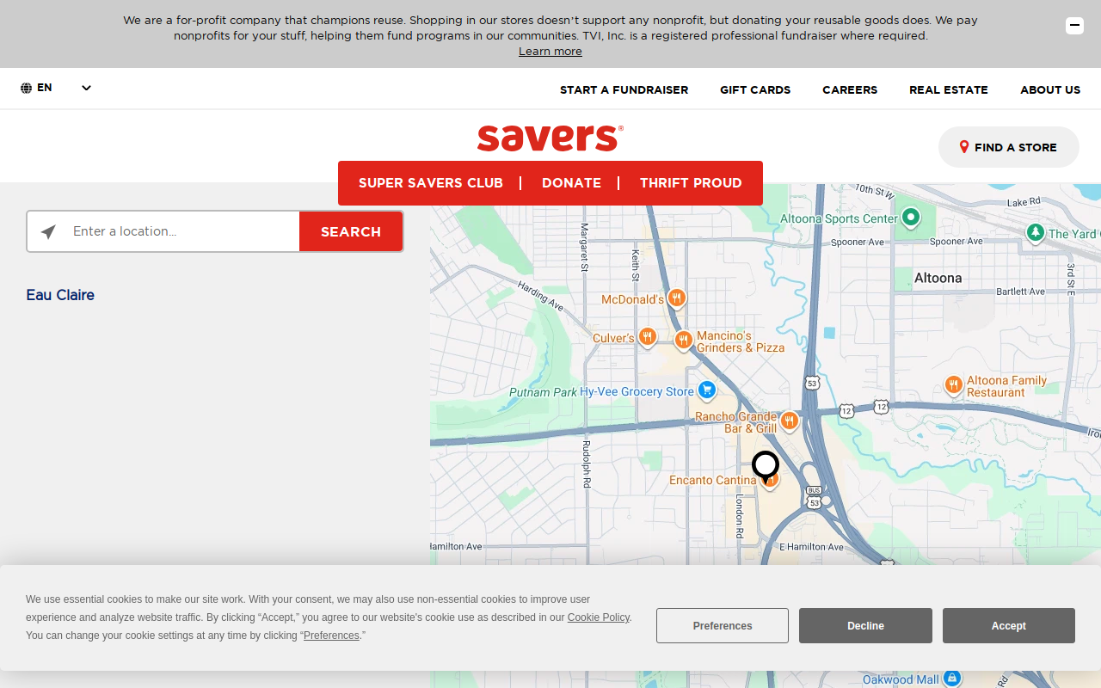Click Rancho Grande Bar & Grill marker
The width and height of the screenshot is (1101, 688).
[x=790, y=421]
